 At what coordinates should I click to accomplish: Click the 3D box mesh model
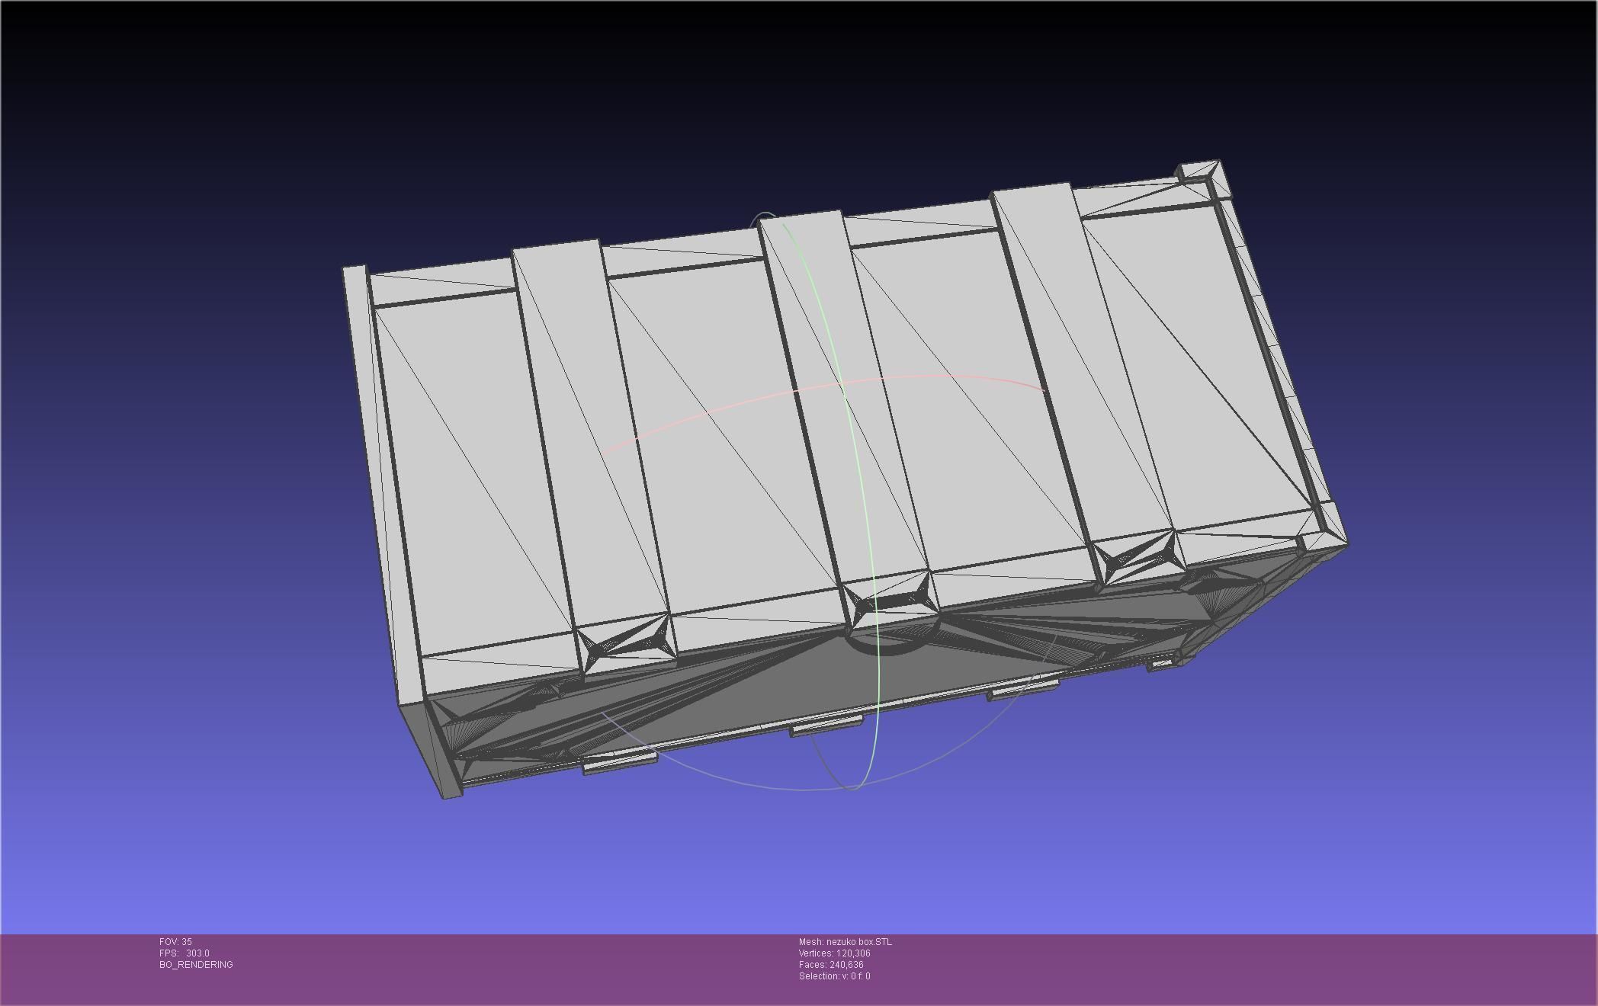[845, 480]
